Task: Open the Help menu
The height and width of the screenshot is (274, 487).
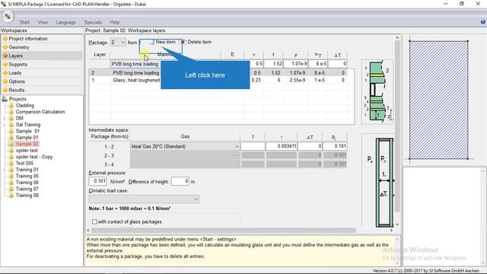Action: coord(115,22)
